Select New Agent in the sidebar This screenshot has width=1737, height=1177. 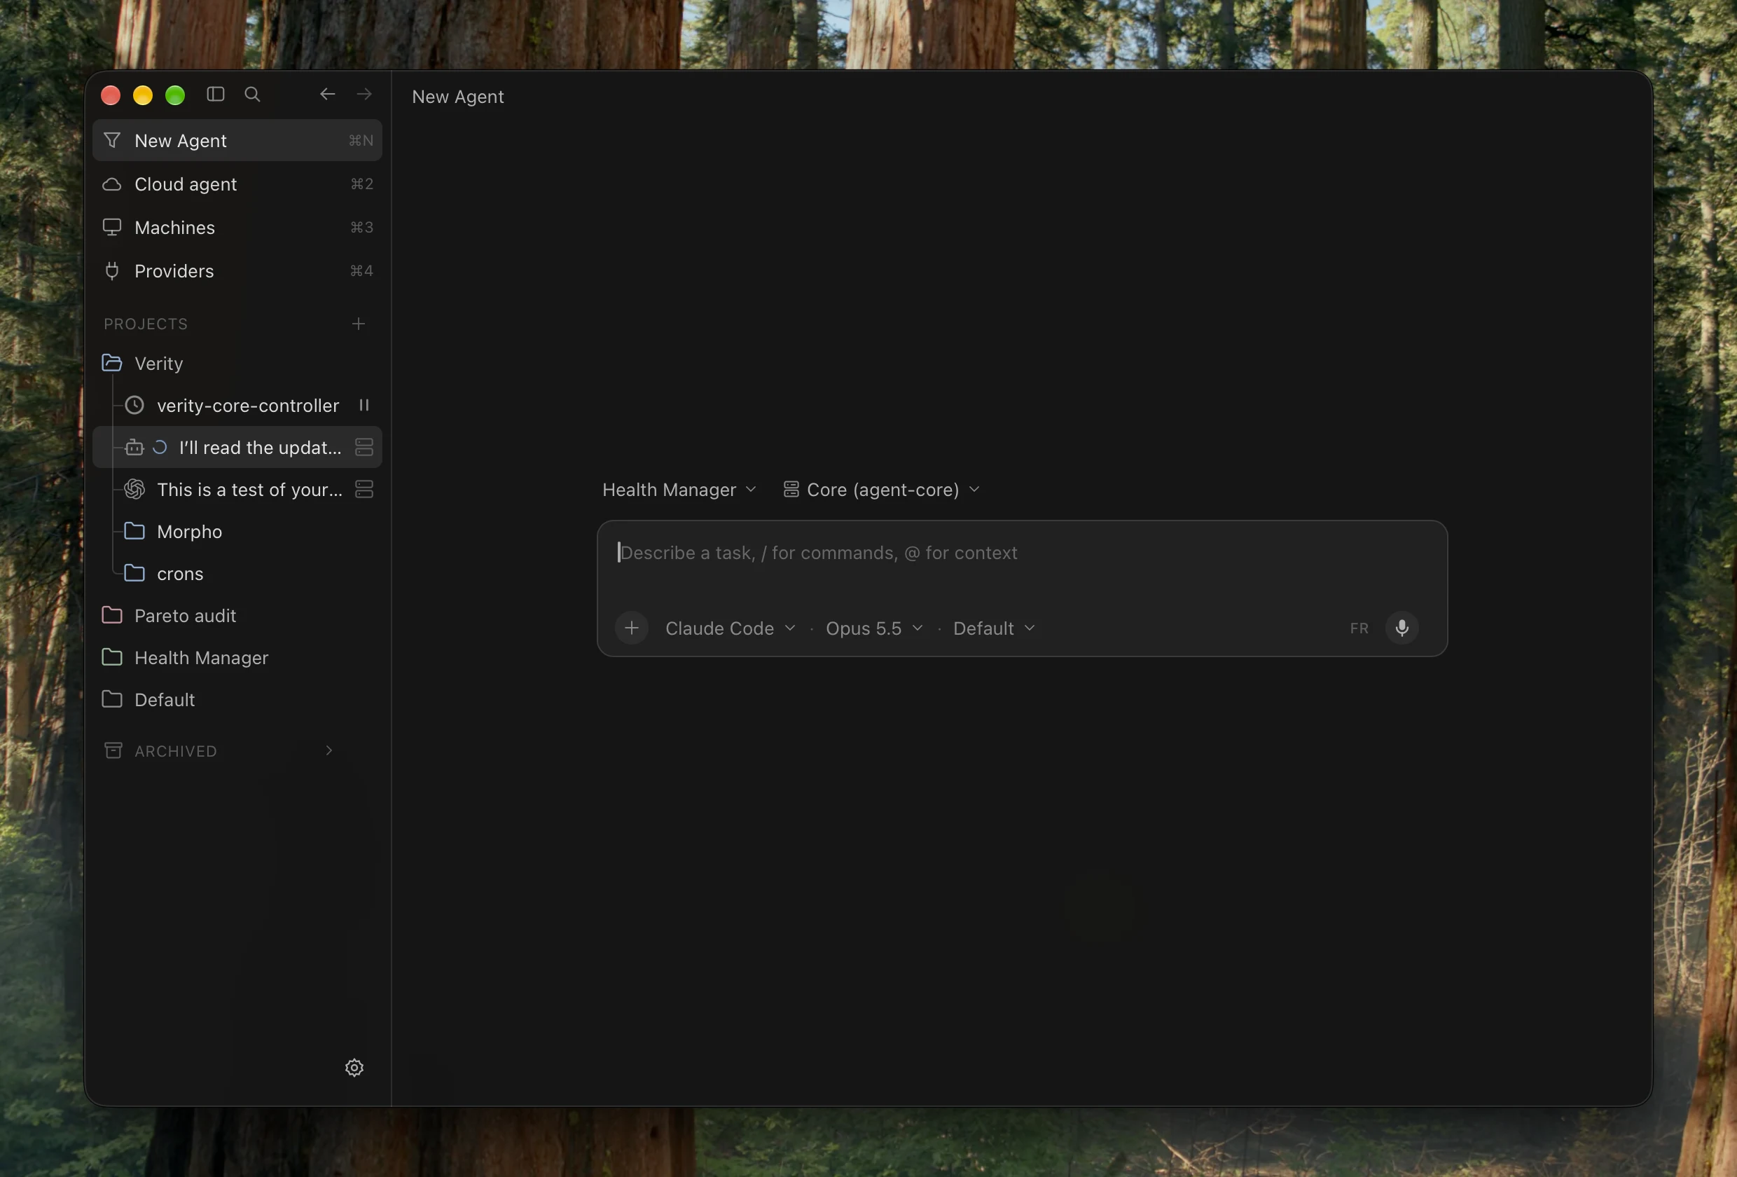click(x=237, y=141)
